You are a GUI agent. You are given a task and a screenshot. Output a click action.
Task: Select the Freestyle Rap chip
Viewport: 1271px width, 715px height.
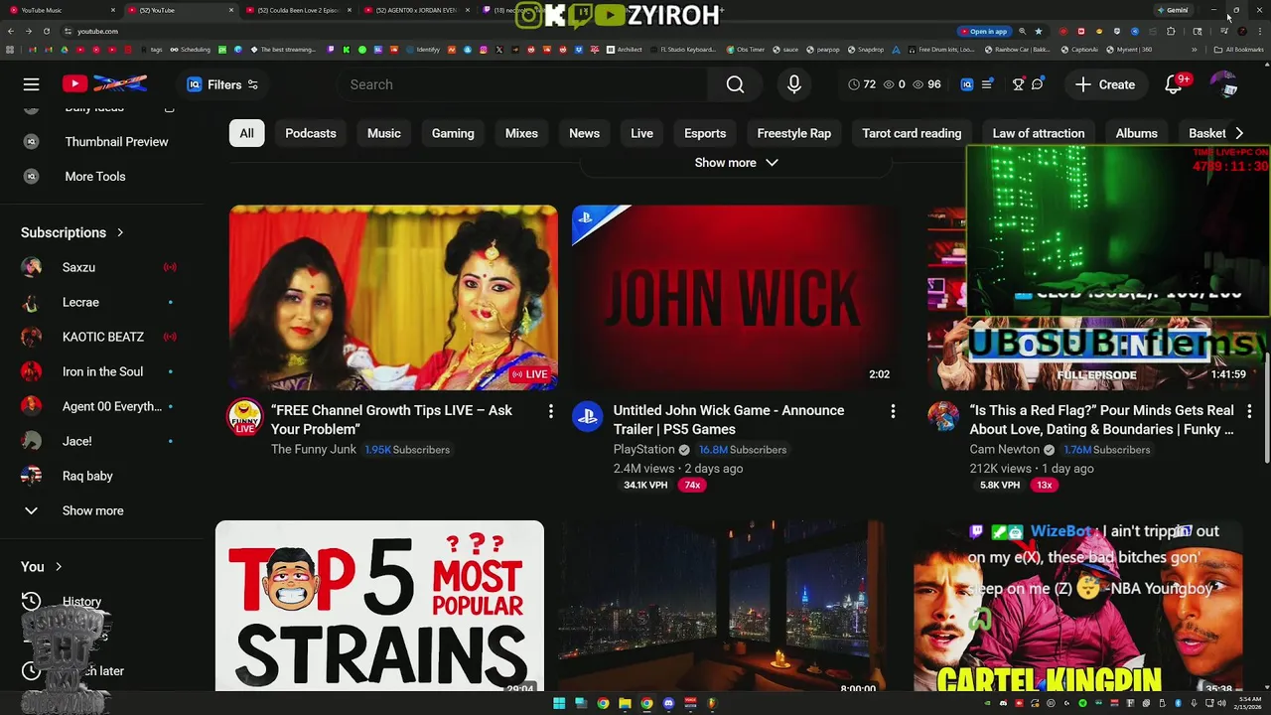(794, 133)
